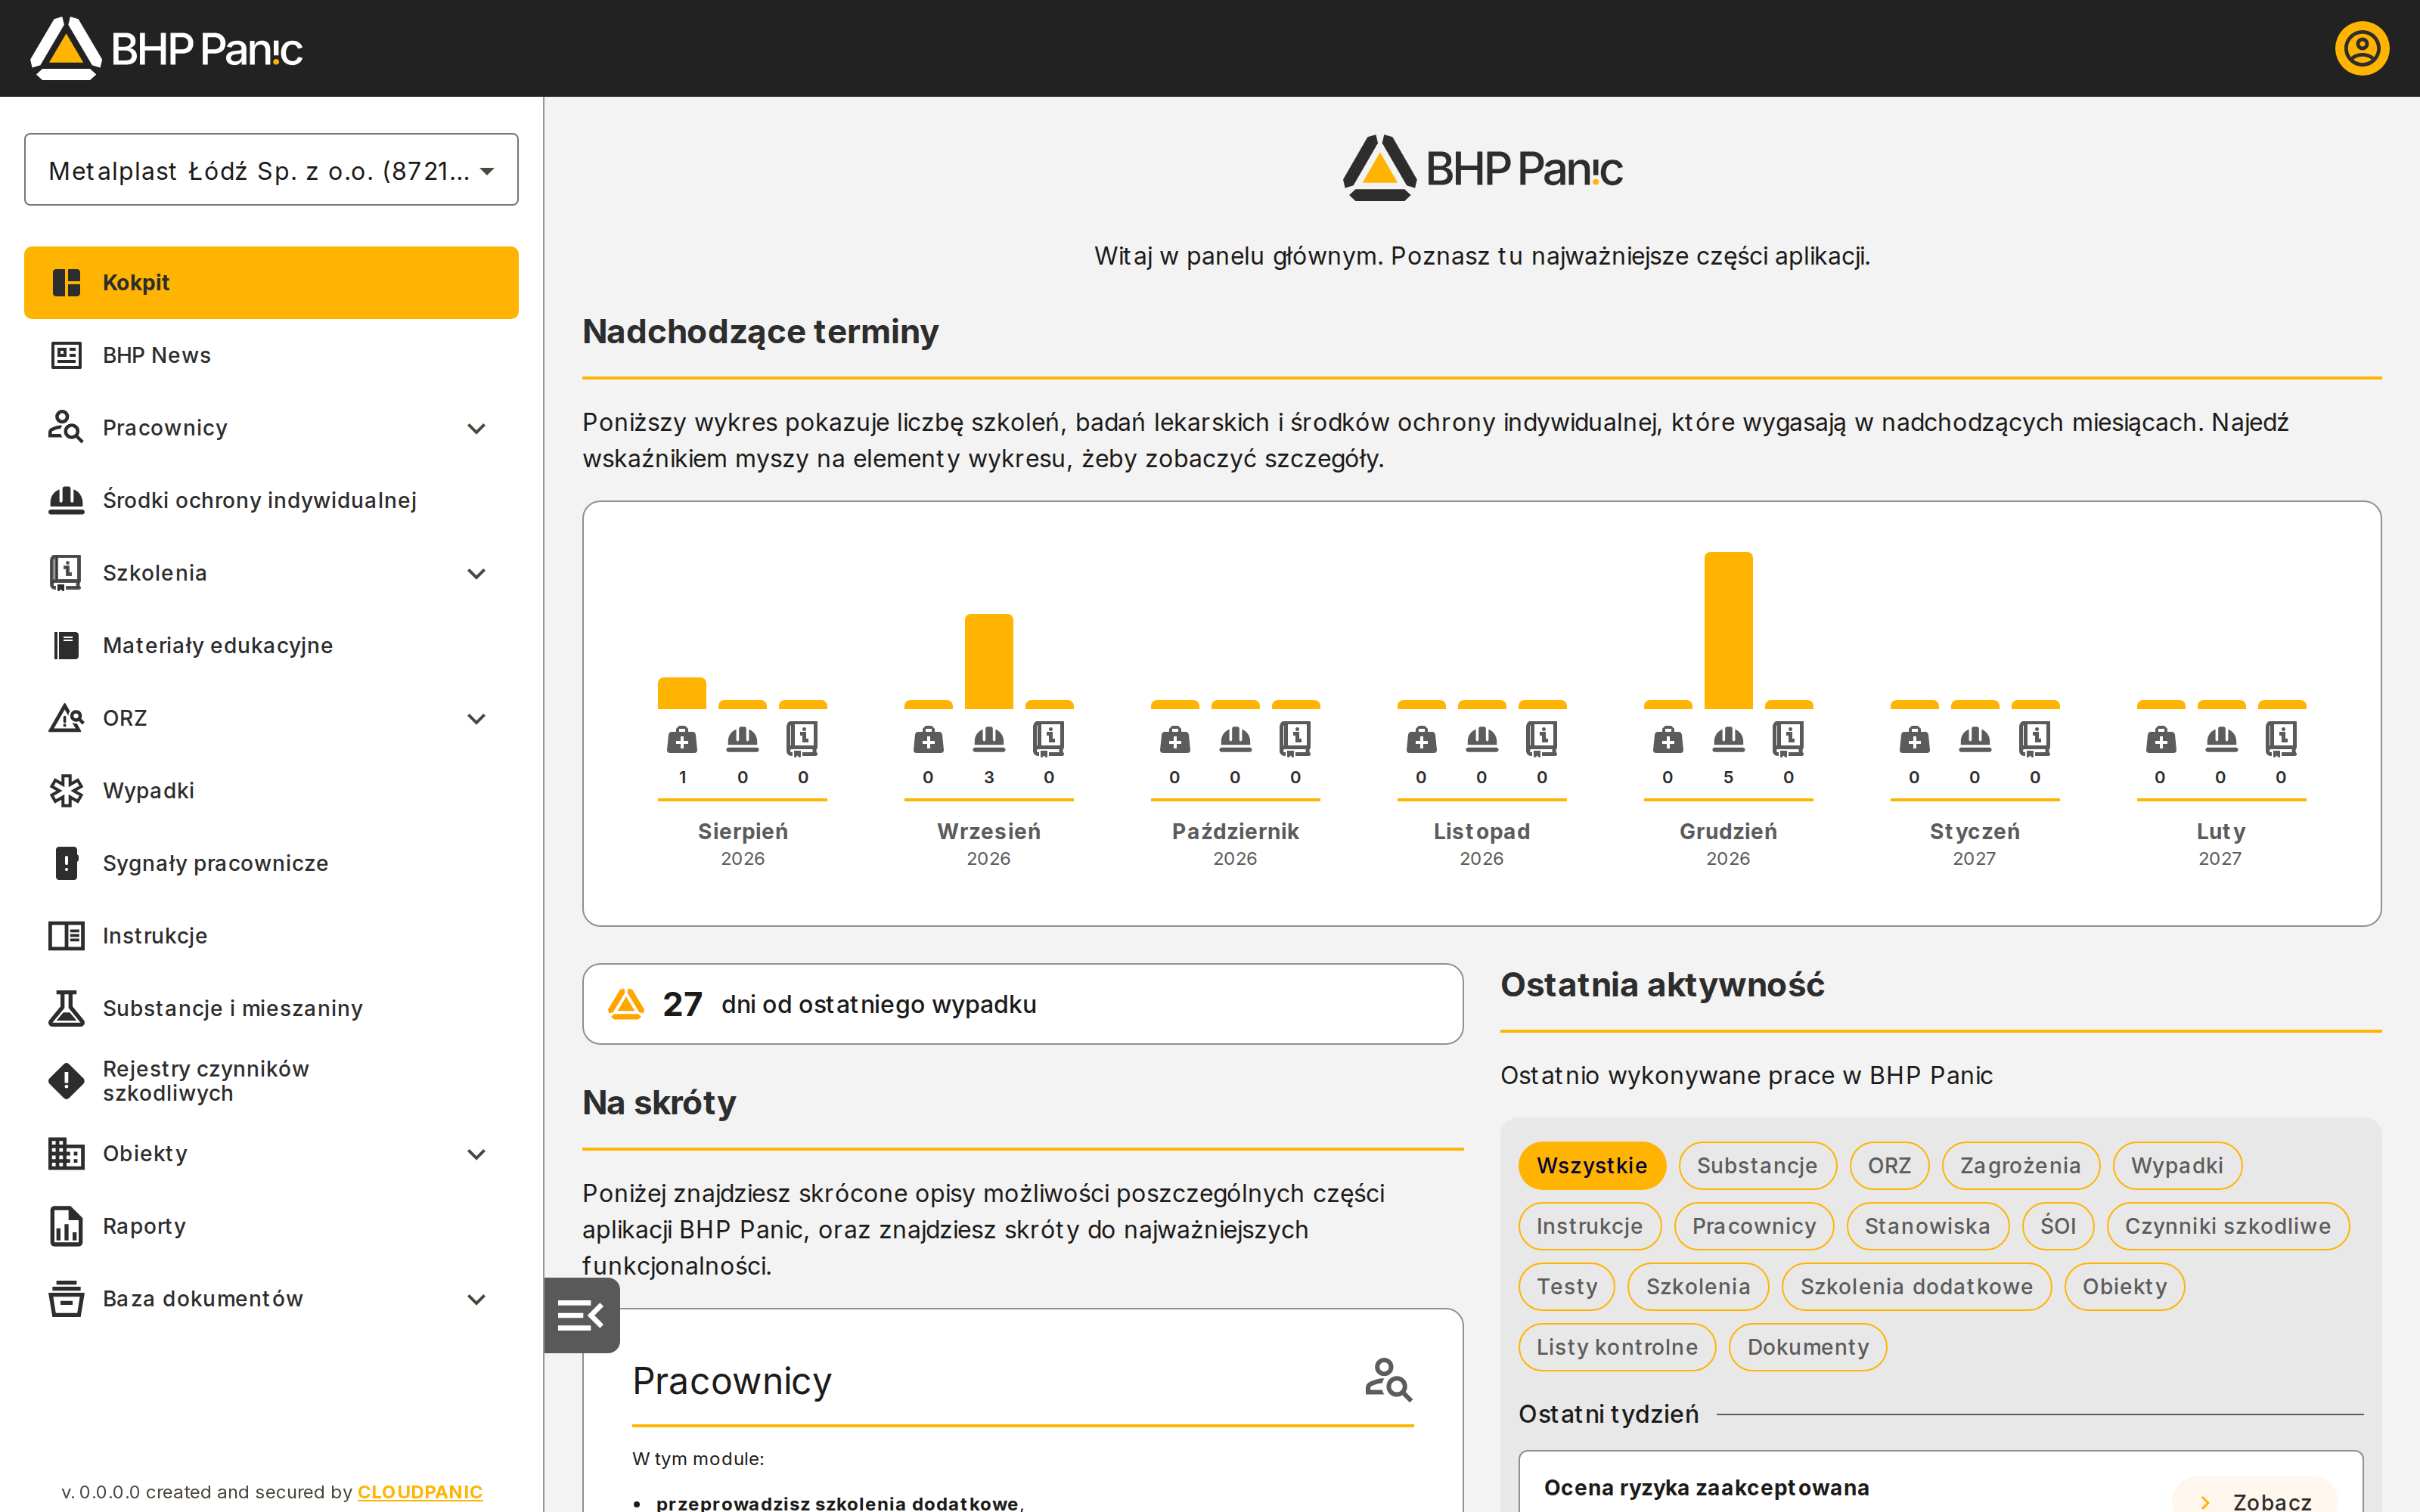The height and width of the screenshot is (1512, 2420).
Task: Filter activity by Listy kontrolne
Action: pyautogui.click(x=1617, y=1347)
